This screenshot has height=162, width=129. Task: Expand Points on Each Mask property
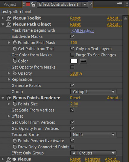[x=9, y=43]
